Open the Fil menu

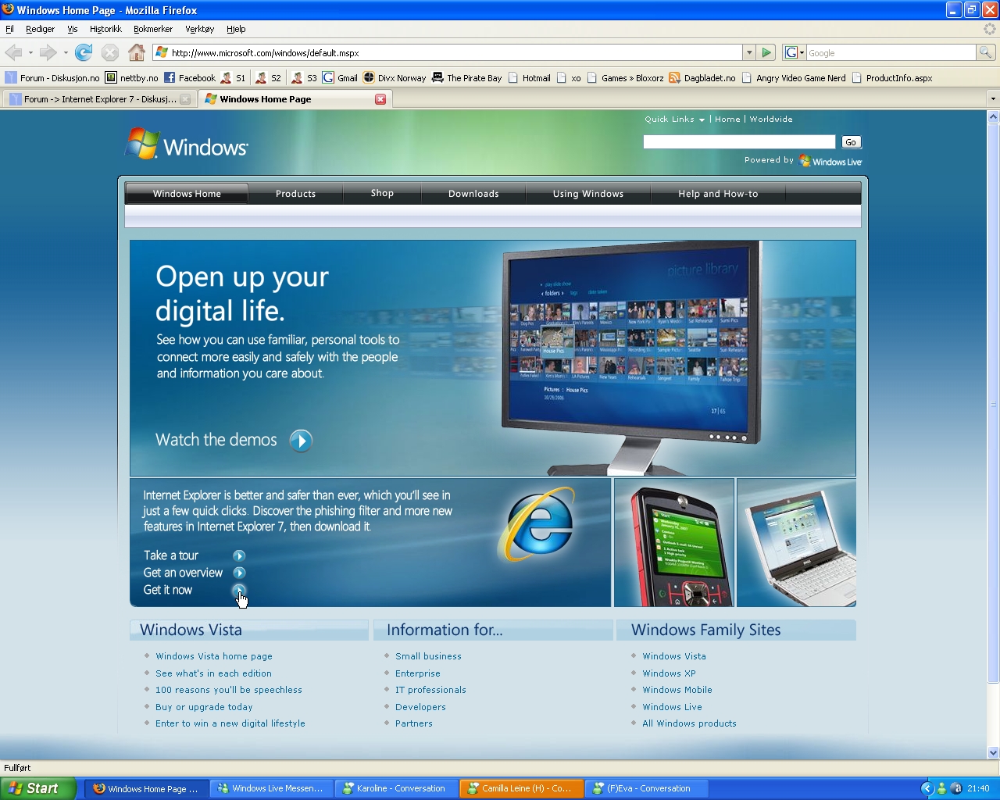click(x=10, y=29)
